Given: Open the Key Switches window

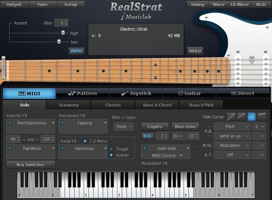Looking at the screenshot, I should click(x=30, y=165).
